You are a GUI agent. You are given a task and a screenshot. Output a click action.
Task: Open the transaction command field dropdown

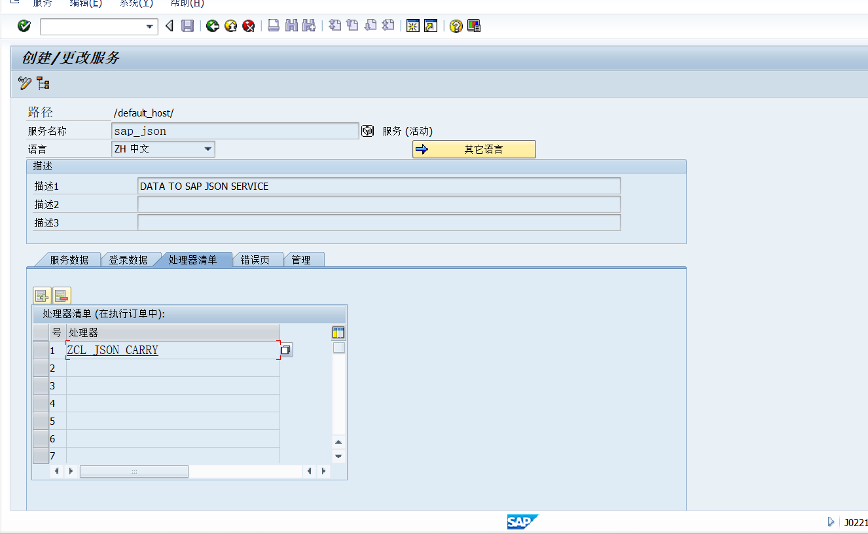click(150, 26)
